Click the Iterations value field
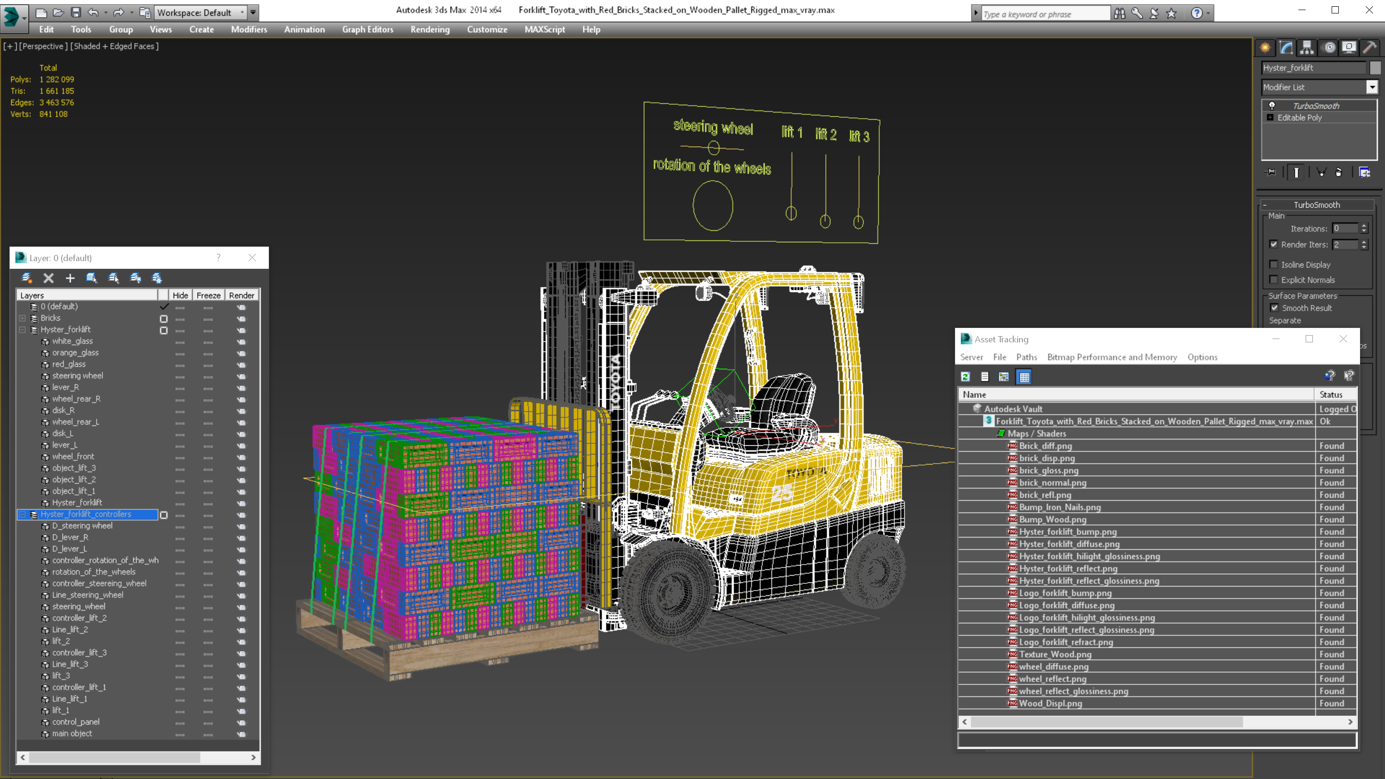This screenshot has height=779, width=1385. pos(1345,228)
